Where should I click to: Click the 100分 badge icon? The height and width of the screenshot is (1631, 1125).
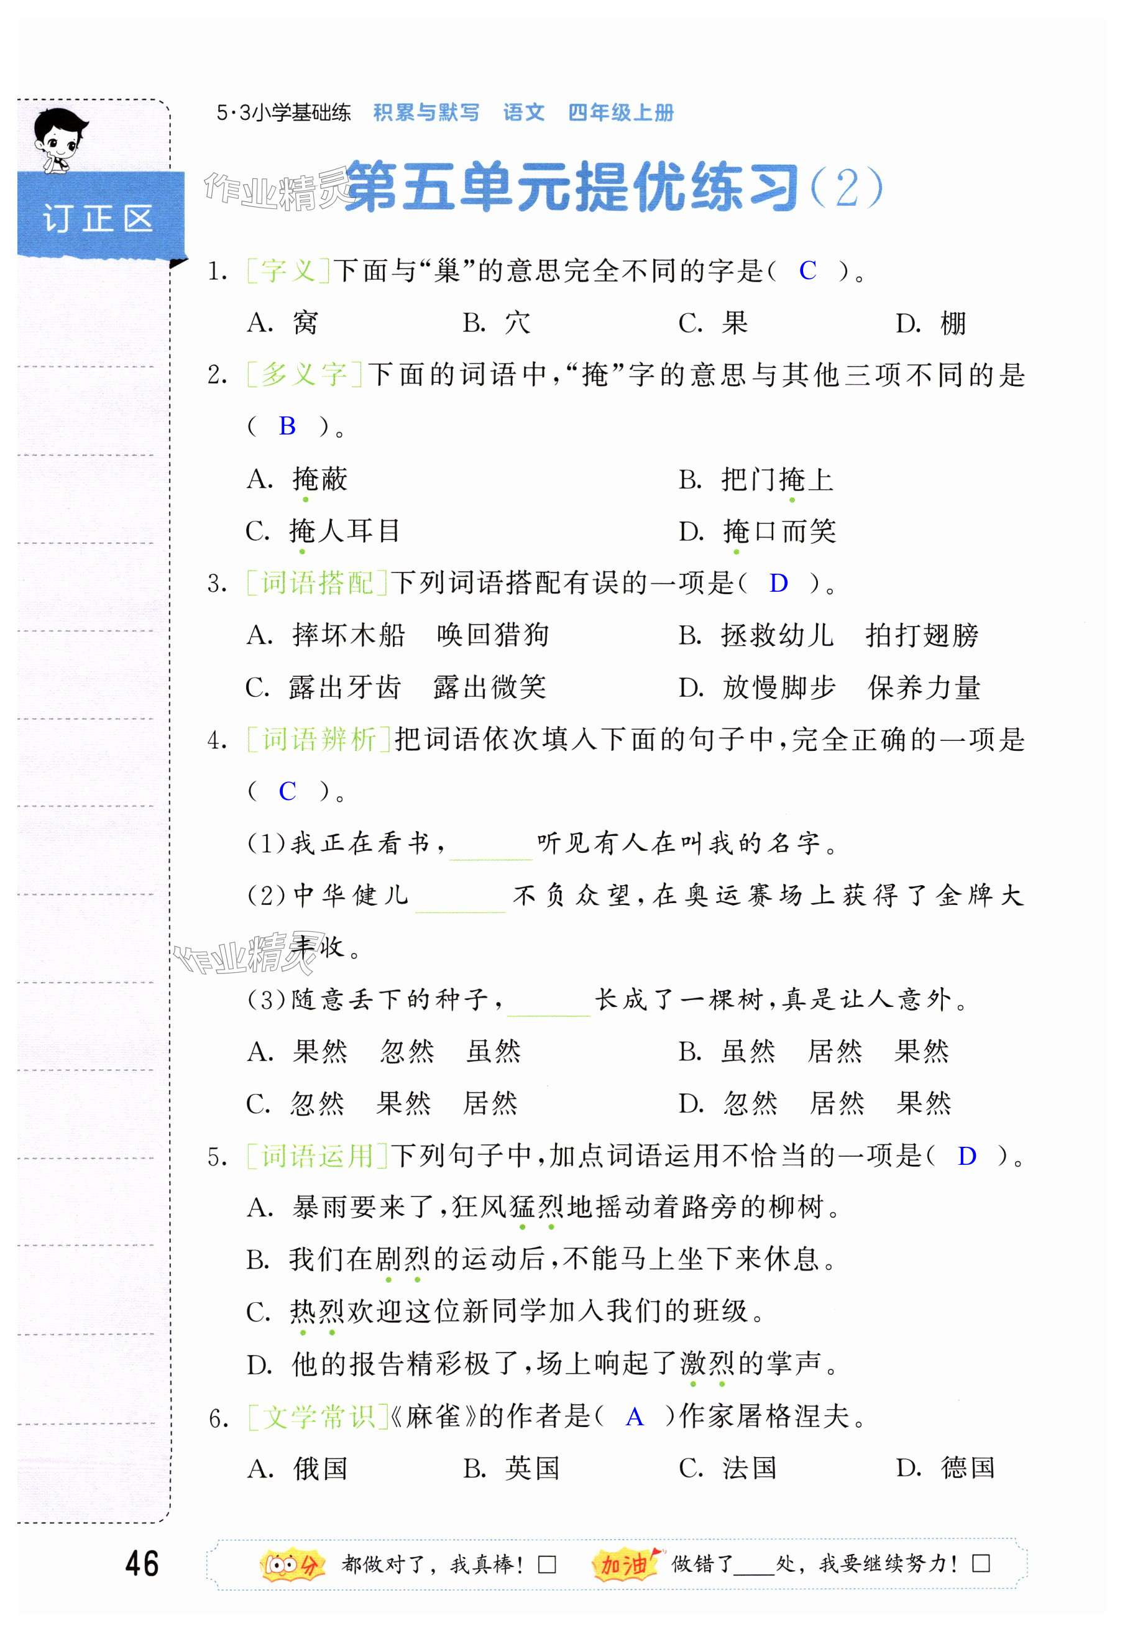click(x=291, y=1566)
